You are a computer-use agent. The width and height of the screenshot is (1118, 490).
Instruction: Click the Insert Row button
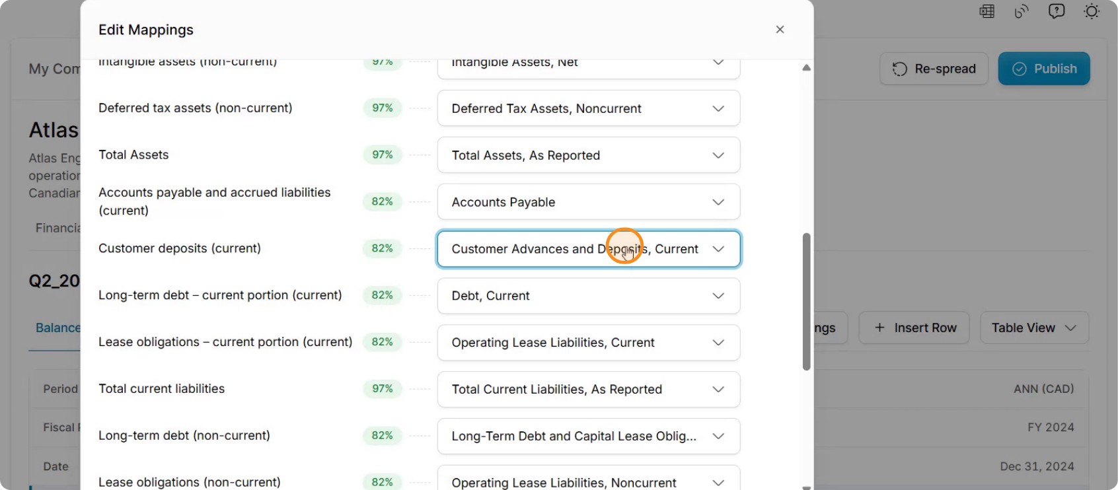click(x=914, y=328)
